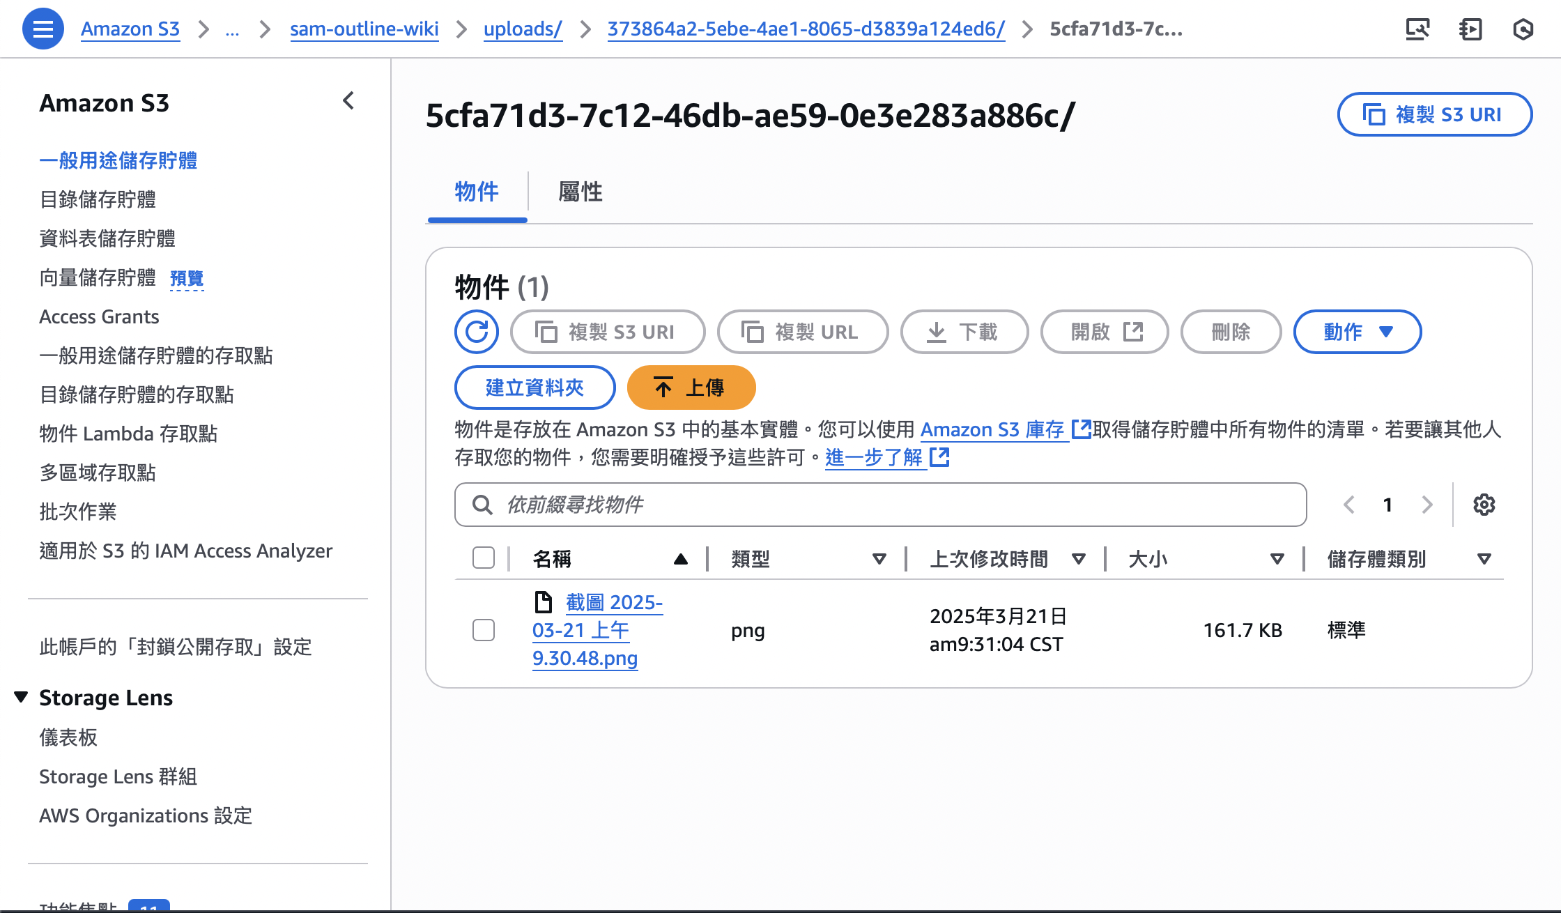Screen dimensions: 1561x913
Task: Go to next page arrow in pagination
Action: pyautogui.click(x=1427, y=505)
